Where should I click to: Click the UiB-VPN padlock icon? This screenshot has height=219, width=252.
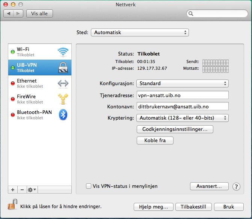(x=63, y=67)
